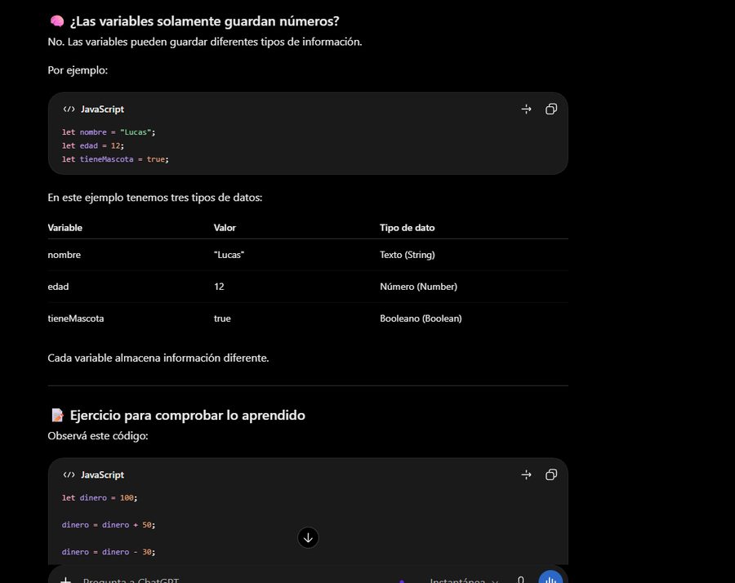The image size is (735, 583).
Task: Click the wrap icon on the first code block
Action: [x=526, y=109]
